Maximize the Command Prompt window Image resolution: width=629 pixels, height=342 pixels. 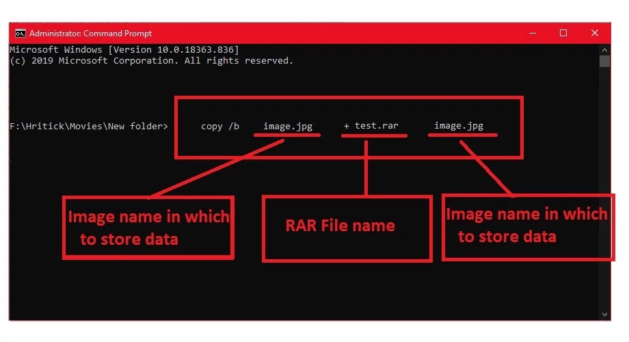point(563,34)
